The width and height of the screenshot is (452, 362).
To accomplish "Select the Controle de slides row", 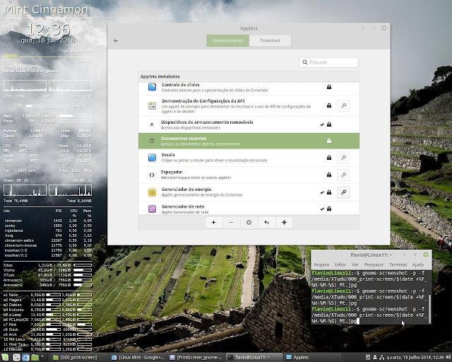I will click(249, 88).
